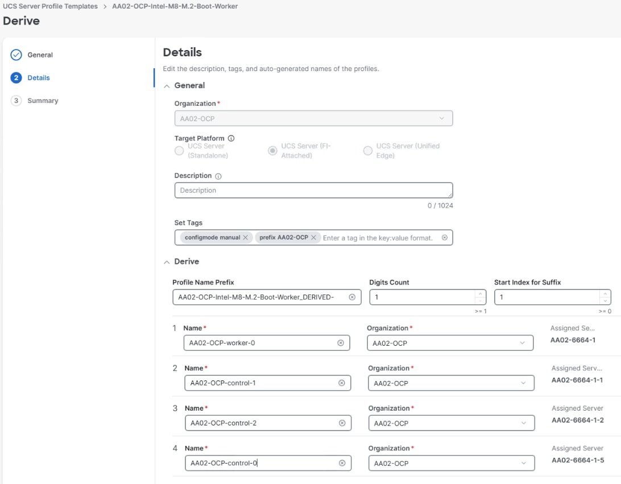
Task: Clear the AA02-OCP-control-2 name
Action: [342, 423]
